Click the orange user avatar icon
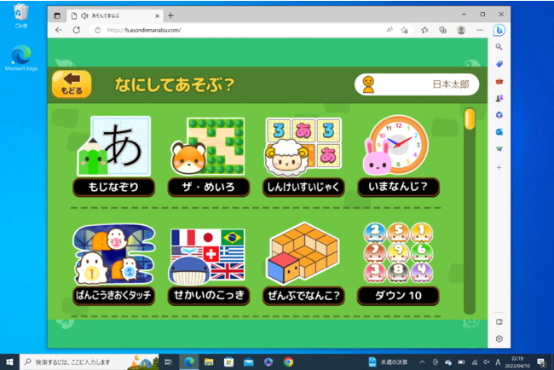554x370 pixels. [x=368, y=84]
